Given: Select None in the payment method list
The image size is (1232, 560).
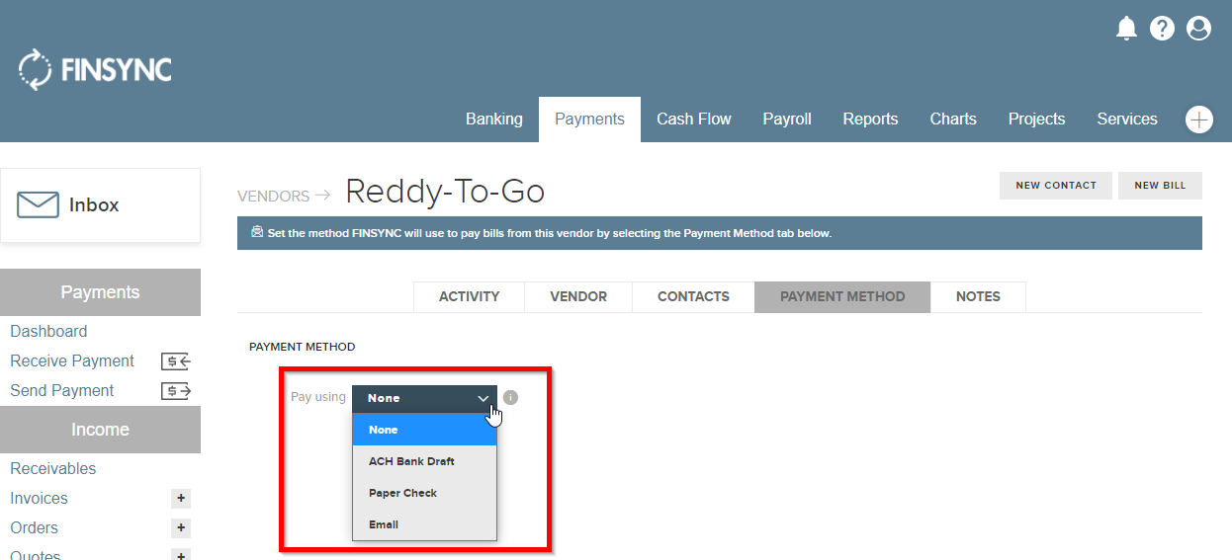Looking at the screenshot, I should [424, 430].
